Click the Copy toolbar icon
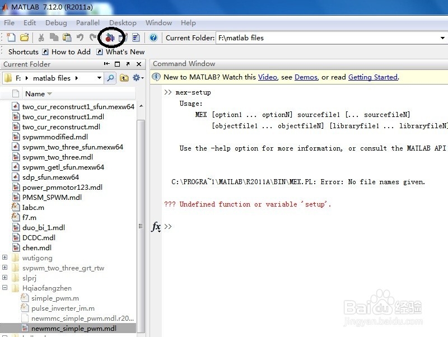448x337 pixels. [x=54, y=38]
